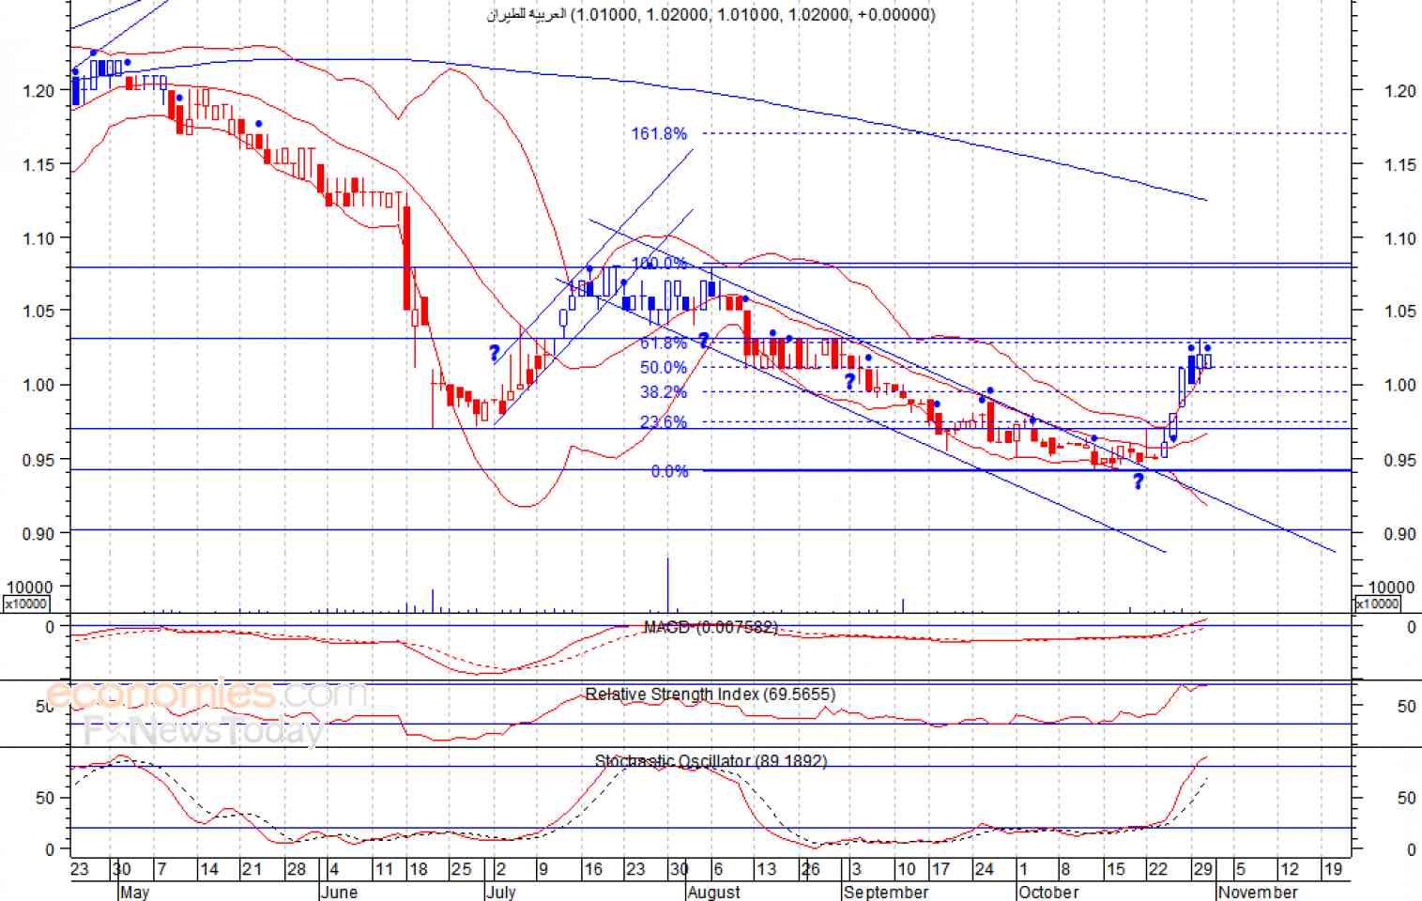Click the x10000 volume scale box on right
This screenshot has height=901, width=1422.
(1377, 604)
